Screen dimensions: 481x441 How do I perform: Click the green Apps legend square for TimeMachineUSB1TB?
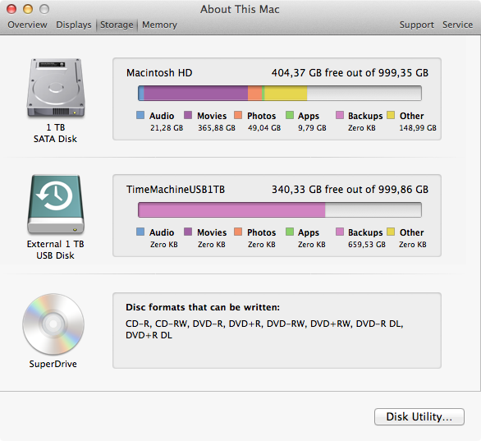pyautogui.click(x=290, y=232)
